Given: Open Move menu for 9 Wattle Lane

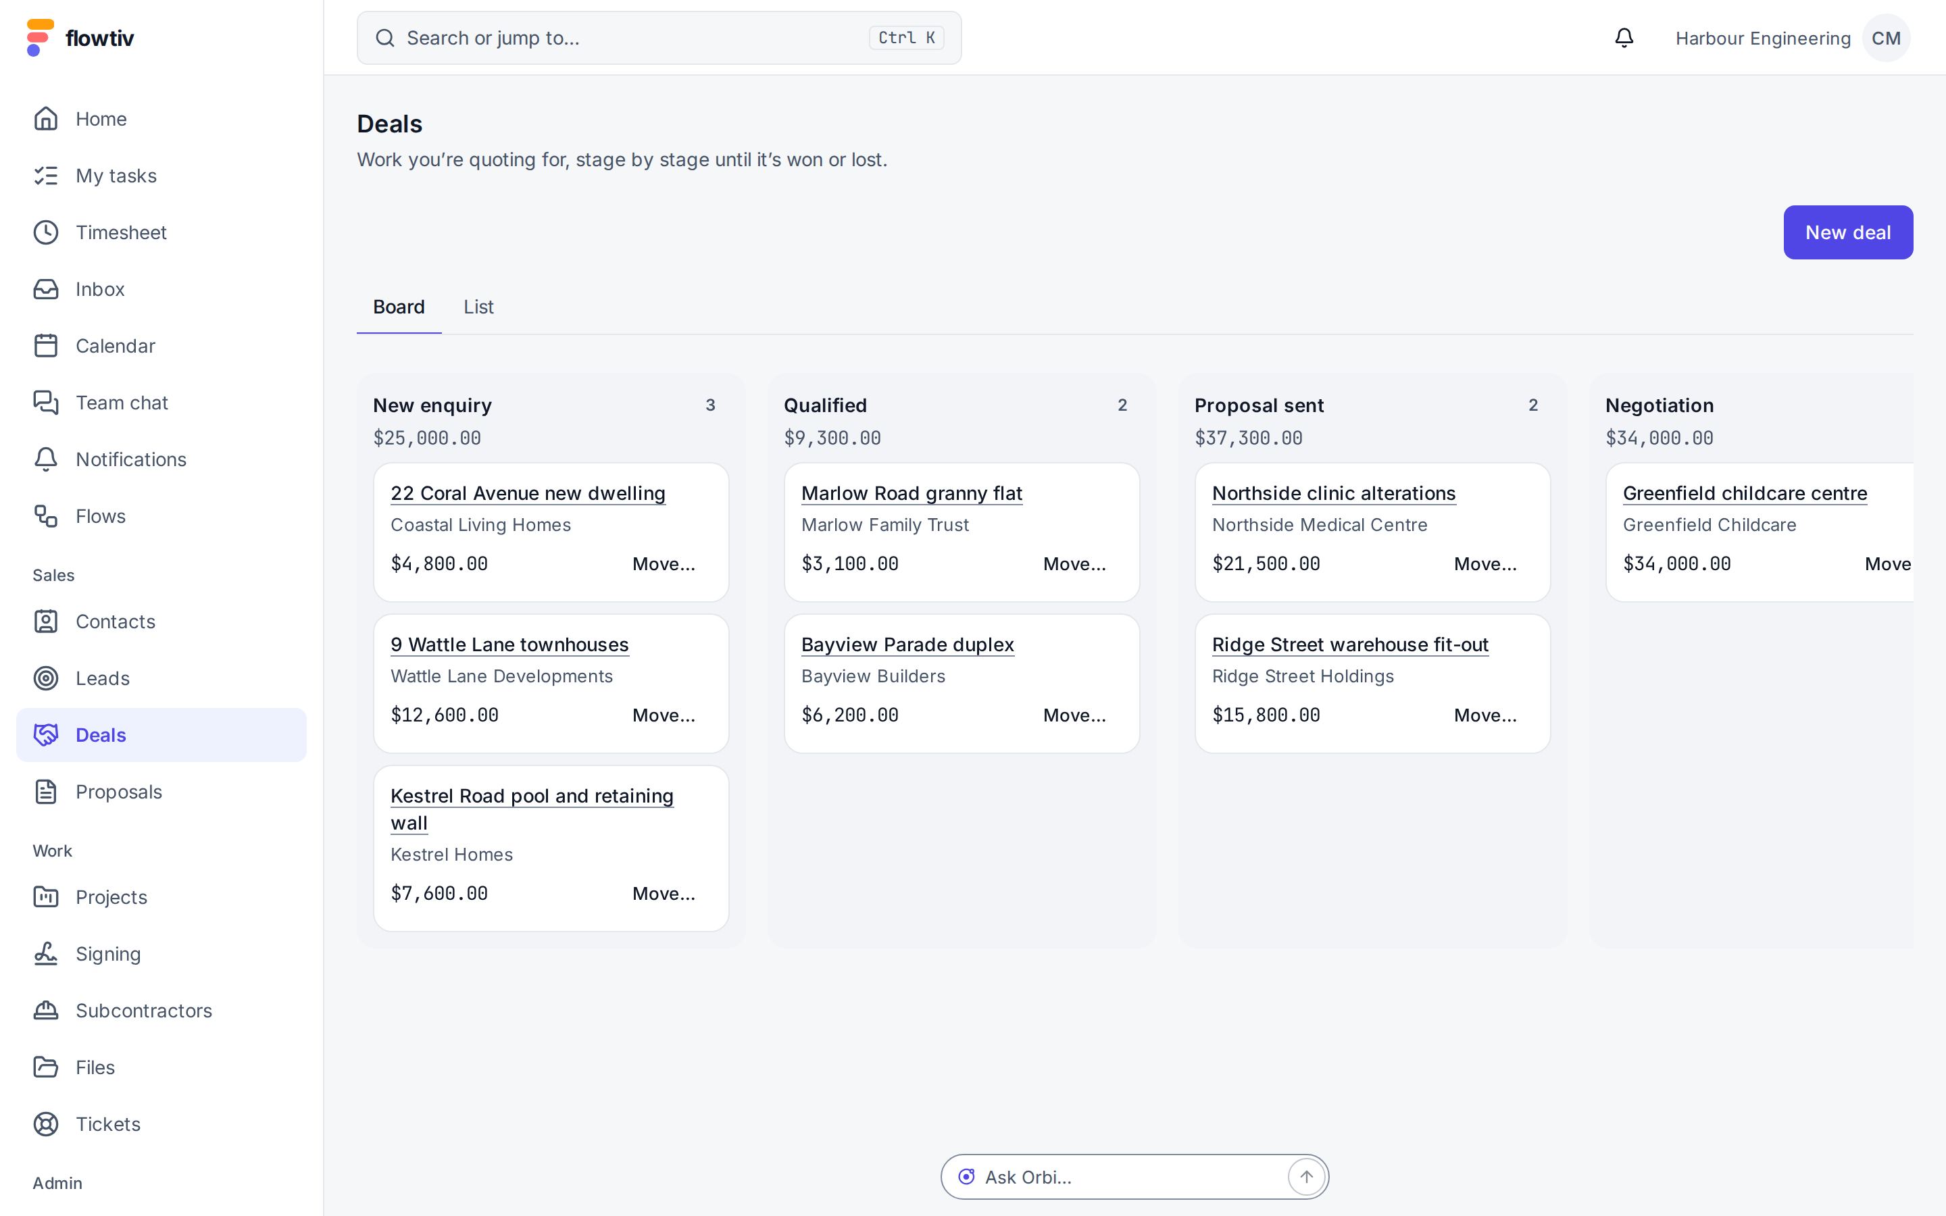Looking at the screenshot, I should click(664, 715).
